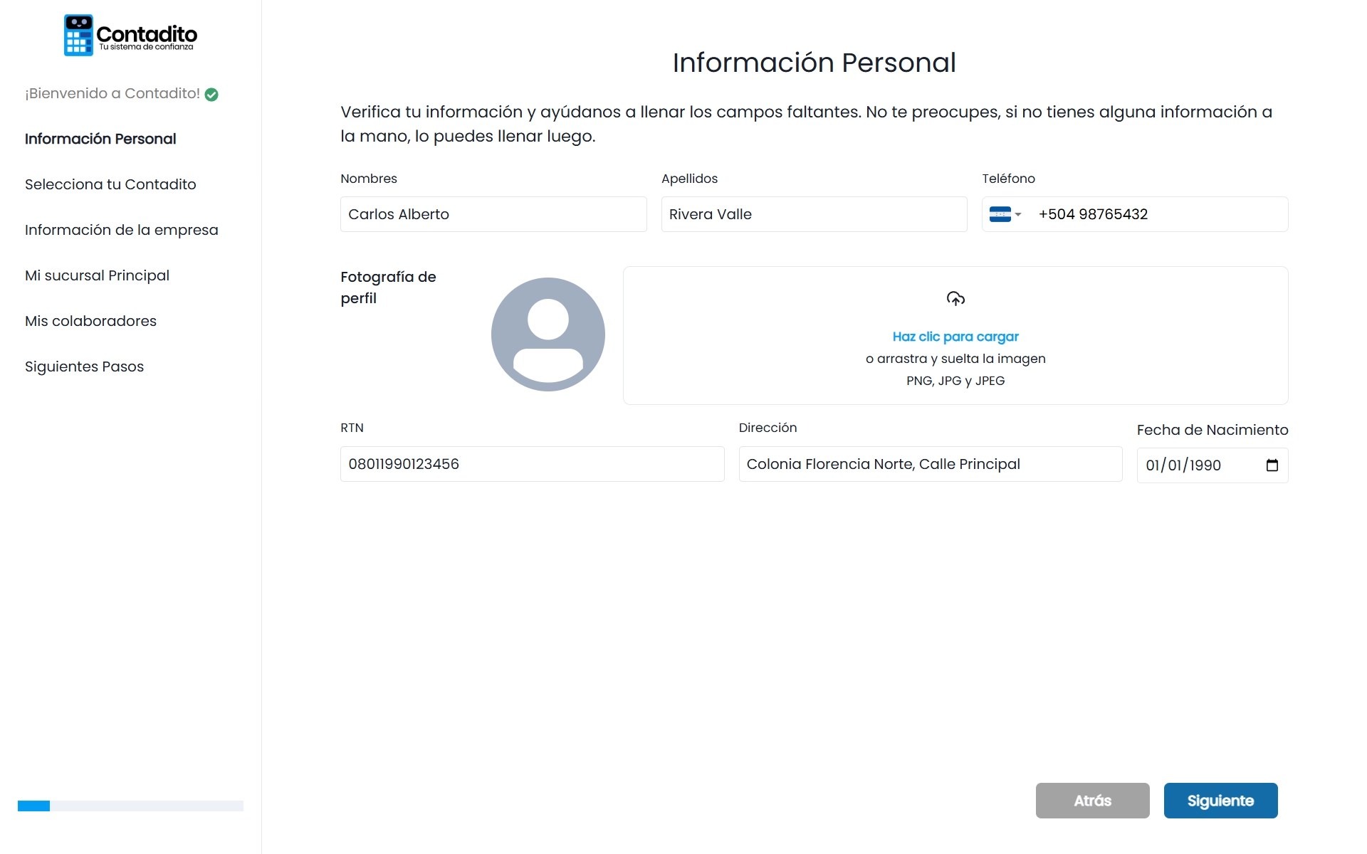Click the 'Apellidos' field label
The height and width of the screenshot is (854, 1367).
pyautogui.click(x=689, y=179)
